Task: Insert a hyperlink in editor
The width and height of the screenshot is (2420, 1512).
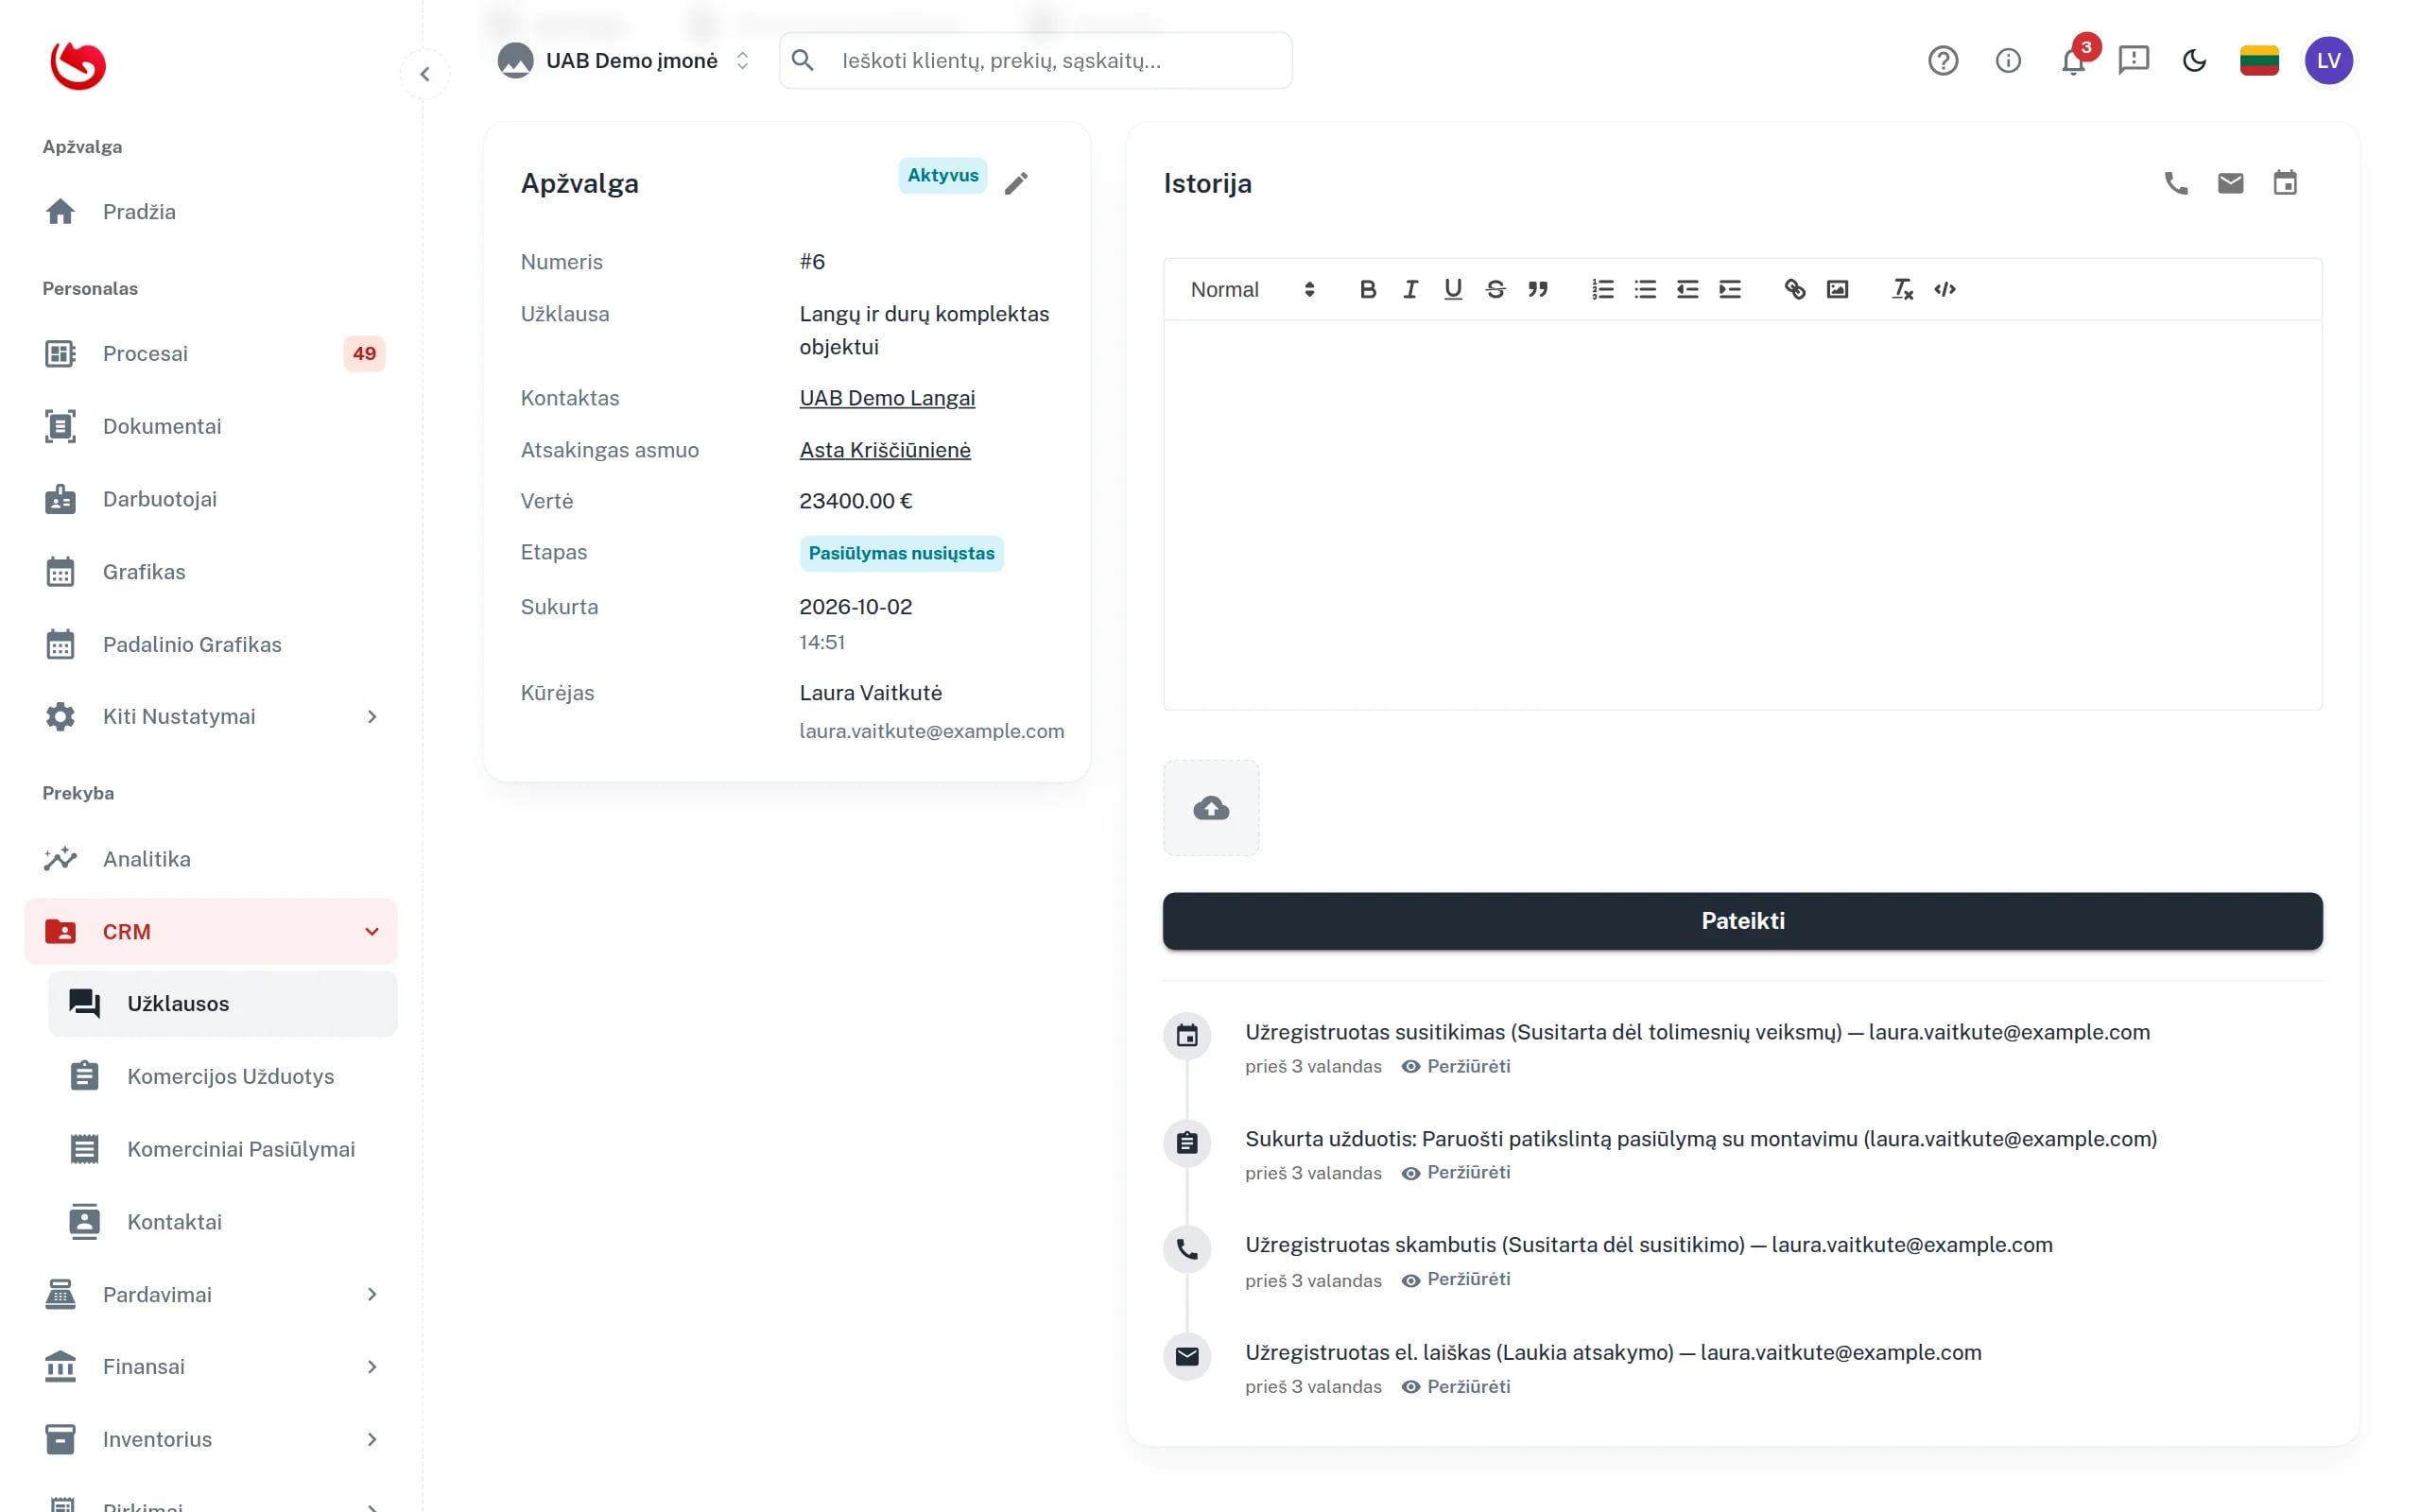Action: click(x=1795, y=289)
